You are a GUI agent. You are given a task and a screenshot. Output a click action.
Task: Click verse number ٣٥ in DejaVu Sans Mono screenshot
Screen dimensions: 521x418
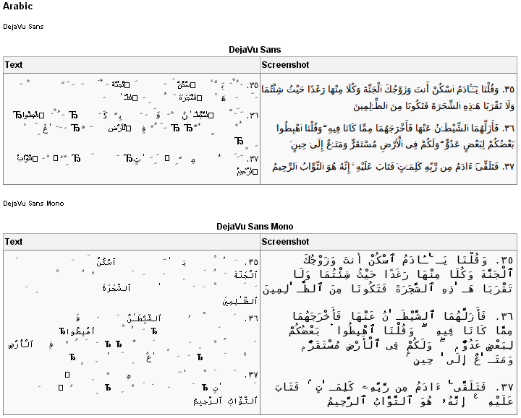coord(506,261)
